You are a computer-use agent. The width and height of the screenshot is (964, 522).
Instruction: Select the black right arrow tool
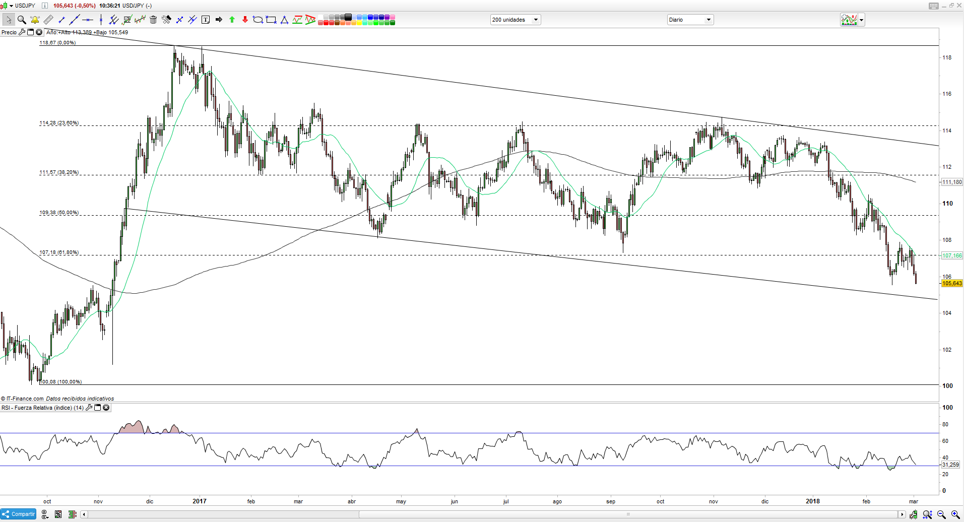point(219,20)
